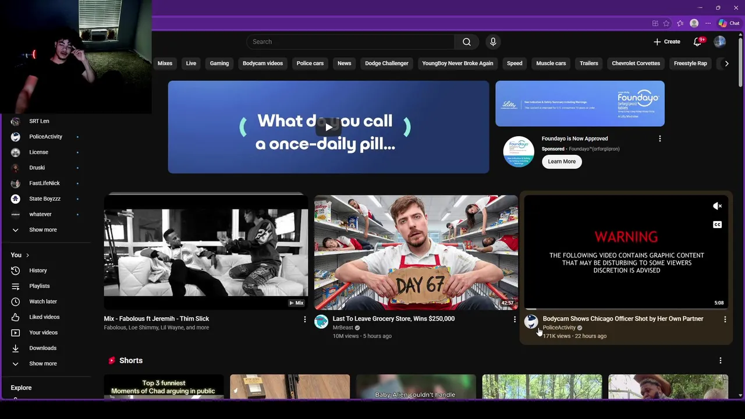
Task: Open the Copilot Chat button
Action: click(x=729, y=23)
